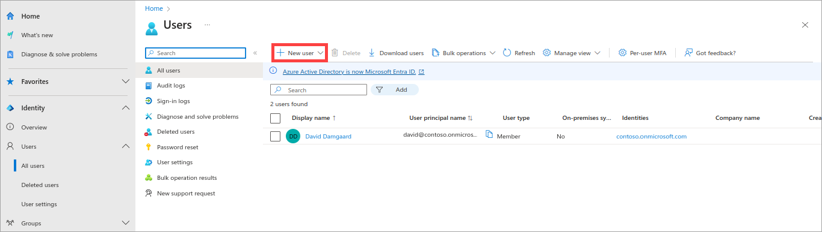Collapse the Identity section chevron

126,108
